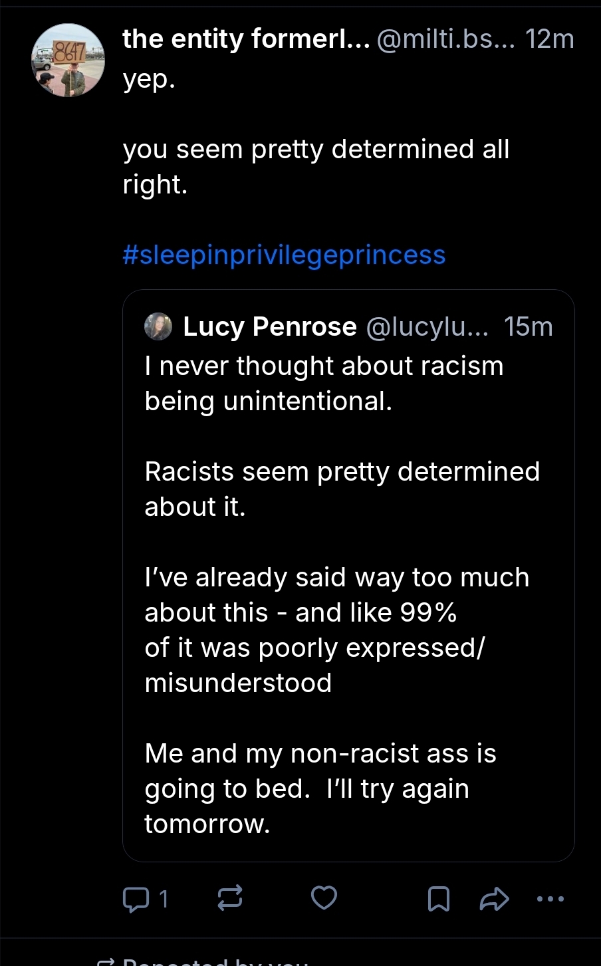601x966 pixels.
Task: Open the poster's avatar with 8647 sign
Action: tap(68, 60)
